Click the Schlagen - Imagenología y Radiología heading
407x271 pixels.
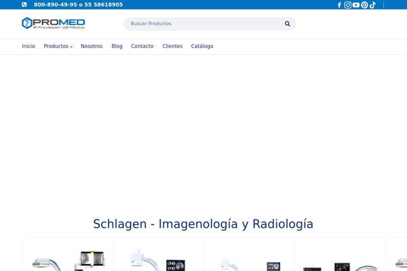[x=203, y=224]
